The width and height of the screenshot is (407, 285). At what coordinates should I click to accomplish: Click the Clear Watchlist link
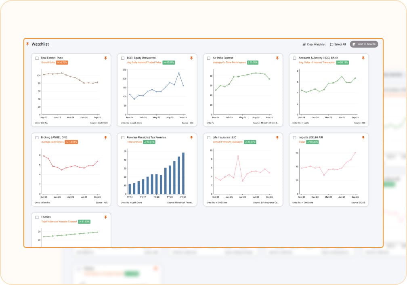click(314, 44)
